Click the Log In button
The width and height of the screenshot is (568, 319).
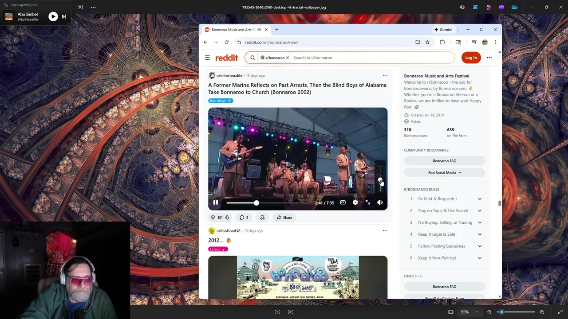coord(471,58)
